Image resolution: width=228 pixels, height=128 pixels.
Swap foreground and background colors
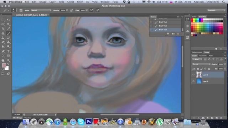pyautogui.click(x=8, y=64)
